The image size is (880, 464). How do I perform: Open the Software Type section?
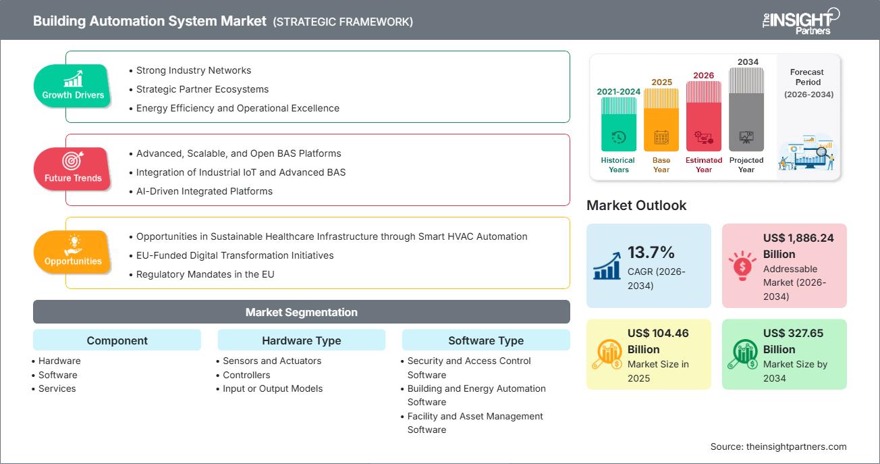point(486,340)
